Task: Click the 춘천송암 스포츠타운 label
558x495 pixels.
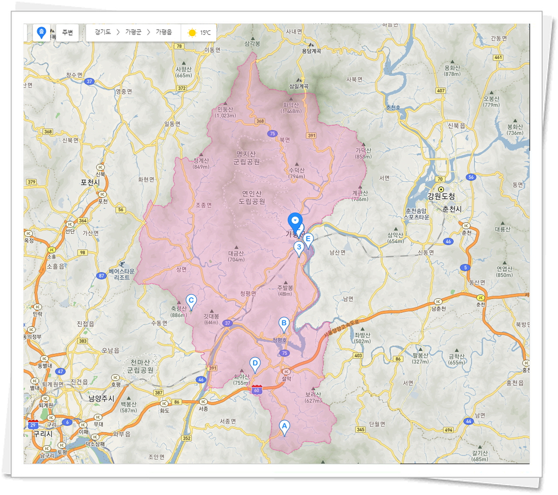Action: click(x=416, y=214)
